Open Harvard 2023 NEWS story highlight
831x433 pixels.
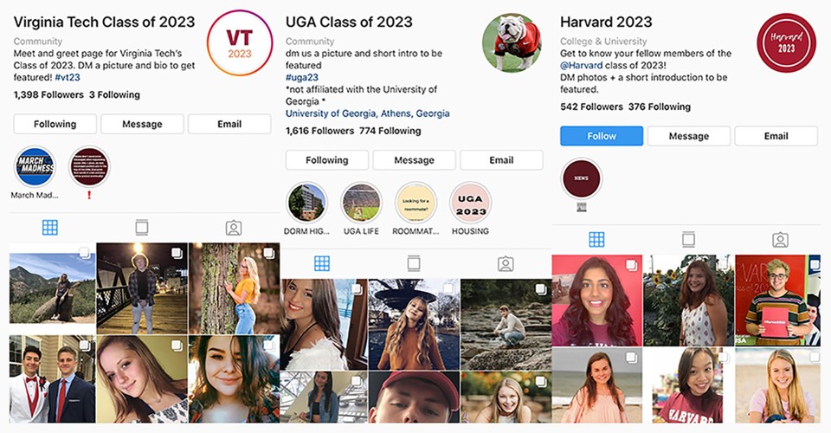pyautogui.click(x=581, y=178)
